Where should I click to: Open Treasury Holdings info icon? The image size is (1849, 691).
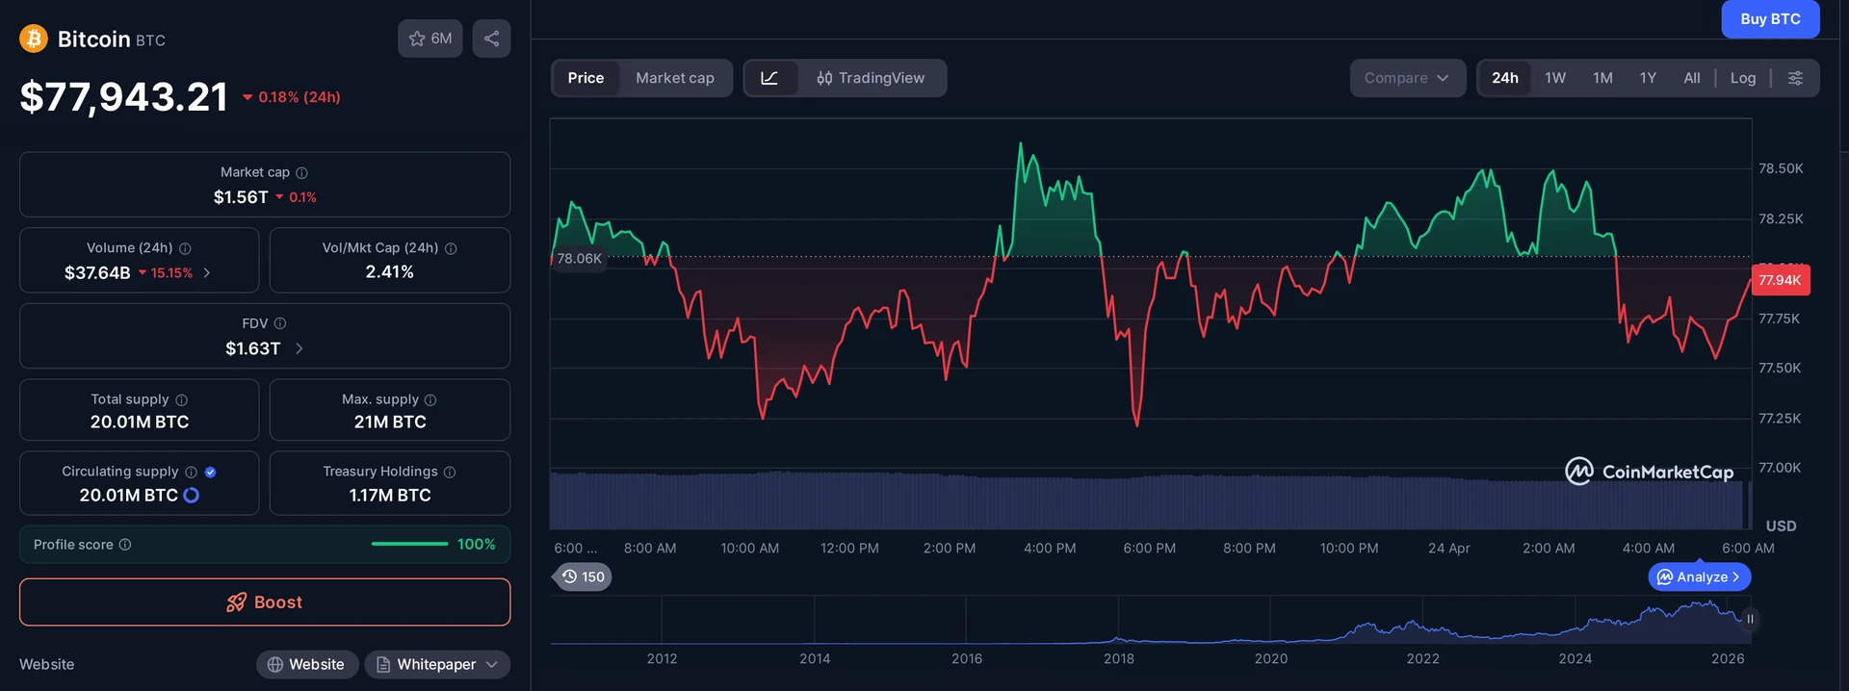pos(450,472)
